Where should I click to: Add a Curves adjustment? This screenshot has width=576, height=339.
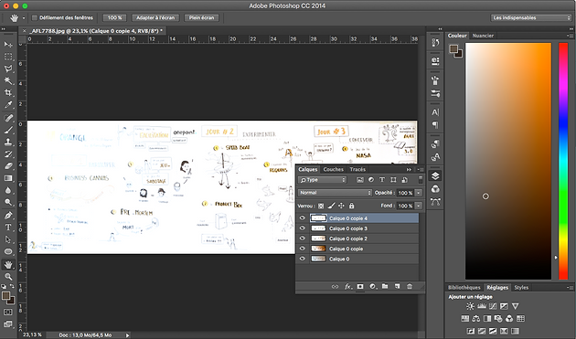pos(493,306)
